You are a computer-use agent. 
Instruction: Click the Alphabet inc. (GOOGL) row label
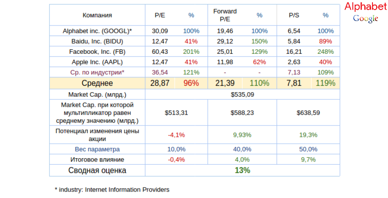pyautogui.click(x=97, y=31)
